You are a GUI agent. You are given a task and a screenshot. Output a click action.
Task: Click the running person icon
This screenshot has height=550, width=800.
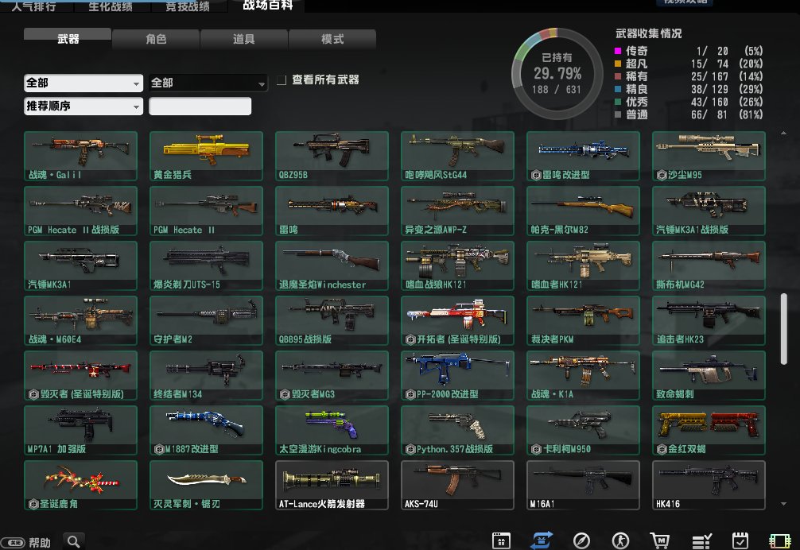[x=621, y=539]
